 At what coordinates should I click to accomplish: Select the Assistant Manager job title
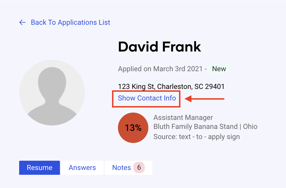[x=183, y=118]
